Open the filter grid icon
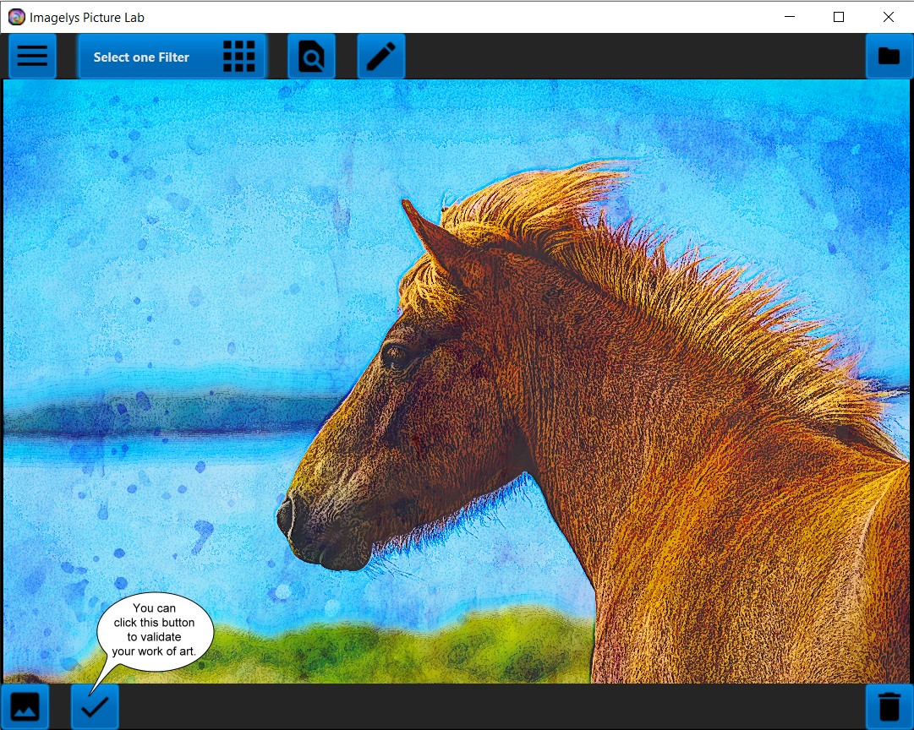The width and height of the screenshot is (914, 730). (x=238, y=57)
